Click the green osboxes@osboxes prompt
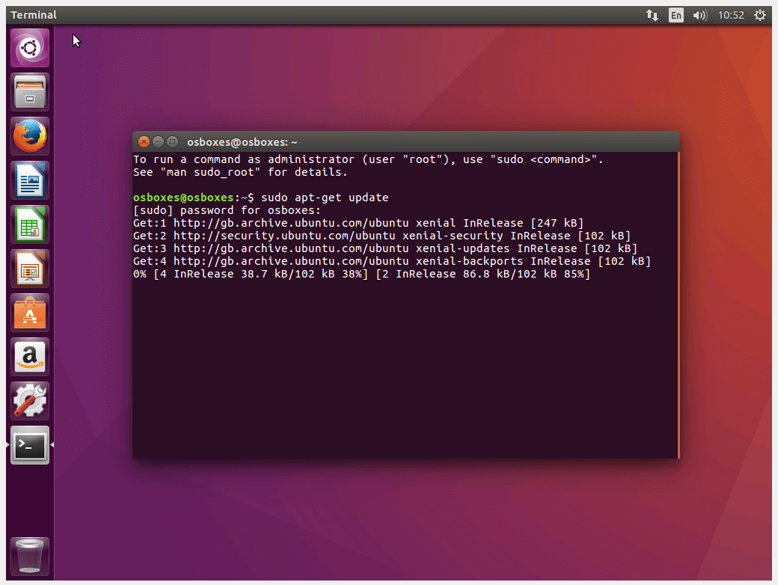778x585 pixels. (x=183, y=197)
